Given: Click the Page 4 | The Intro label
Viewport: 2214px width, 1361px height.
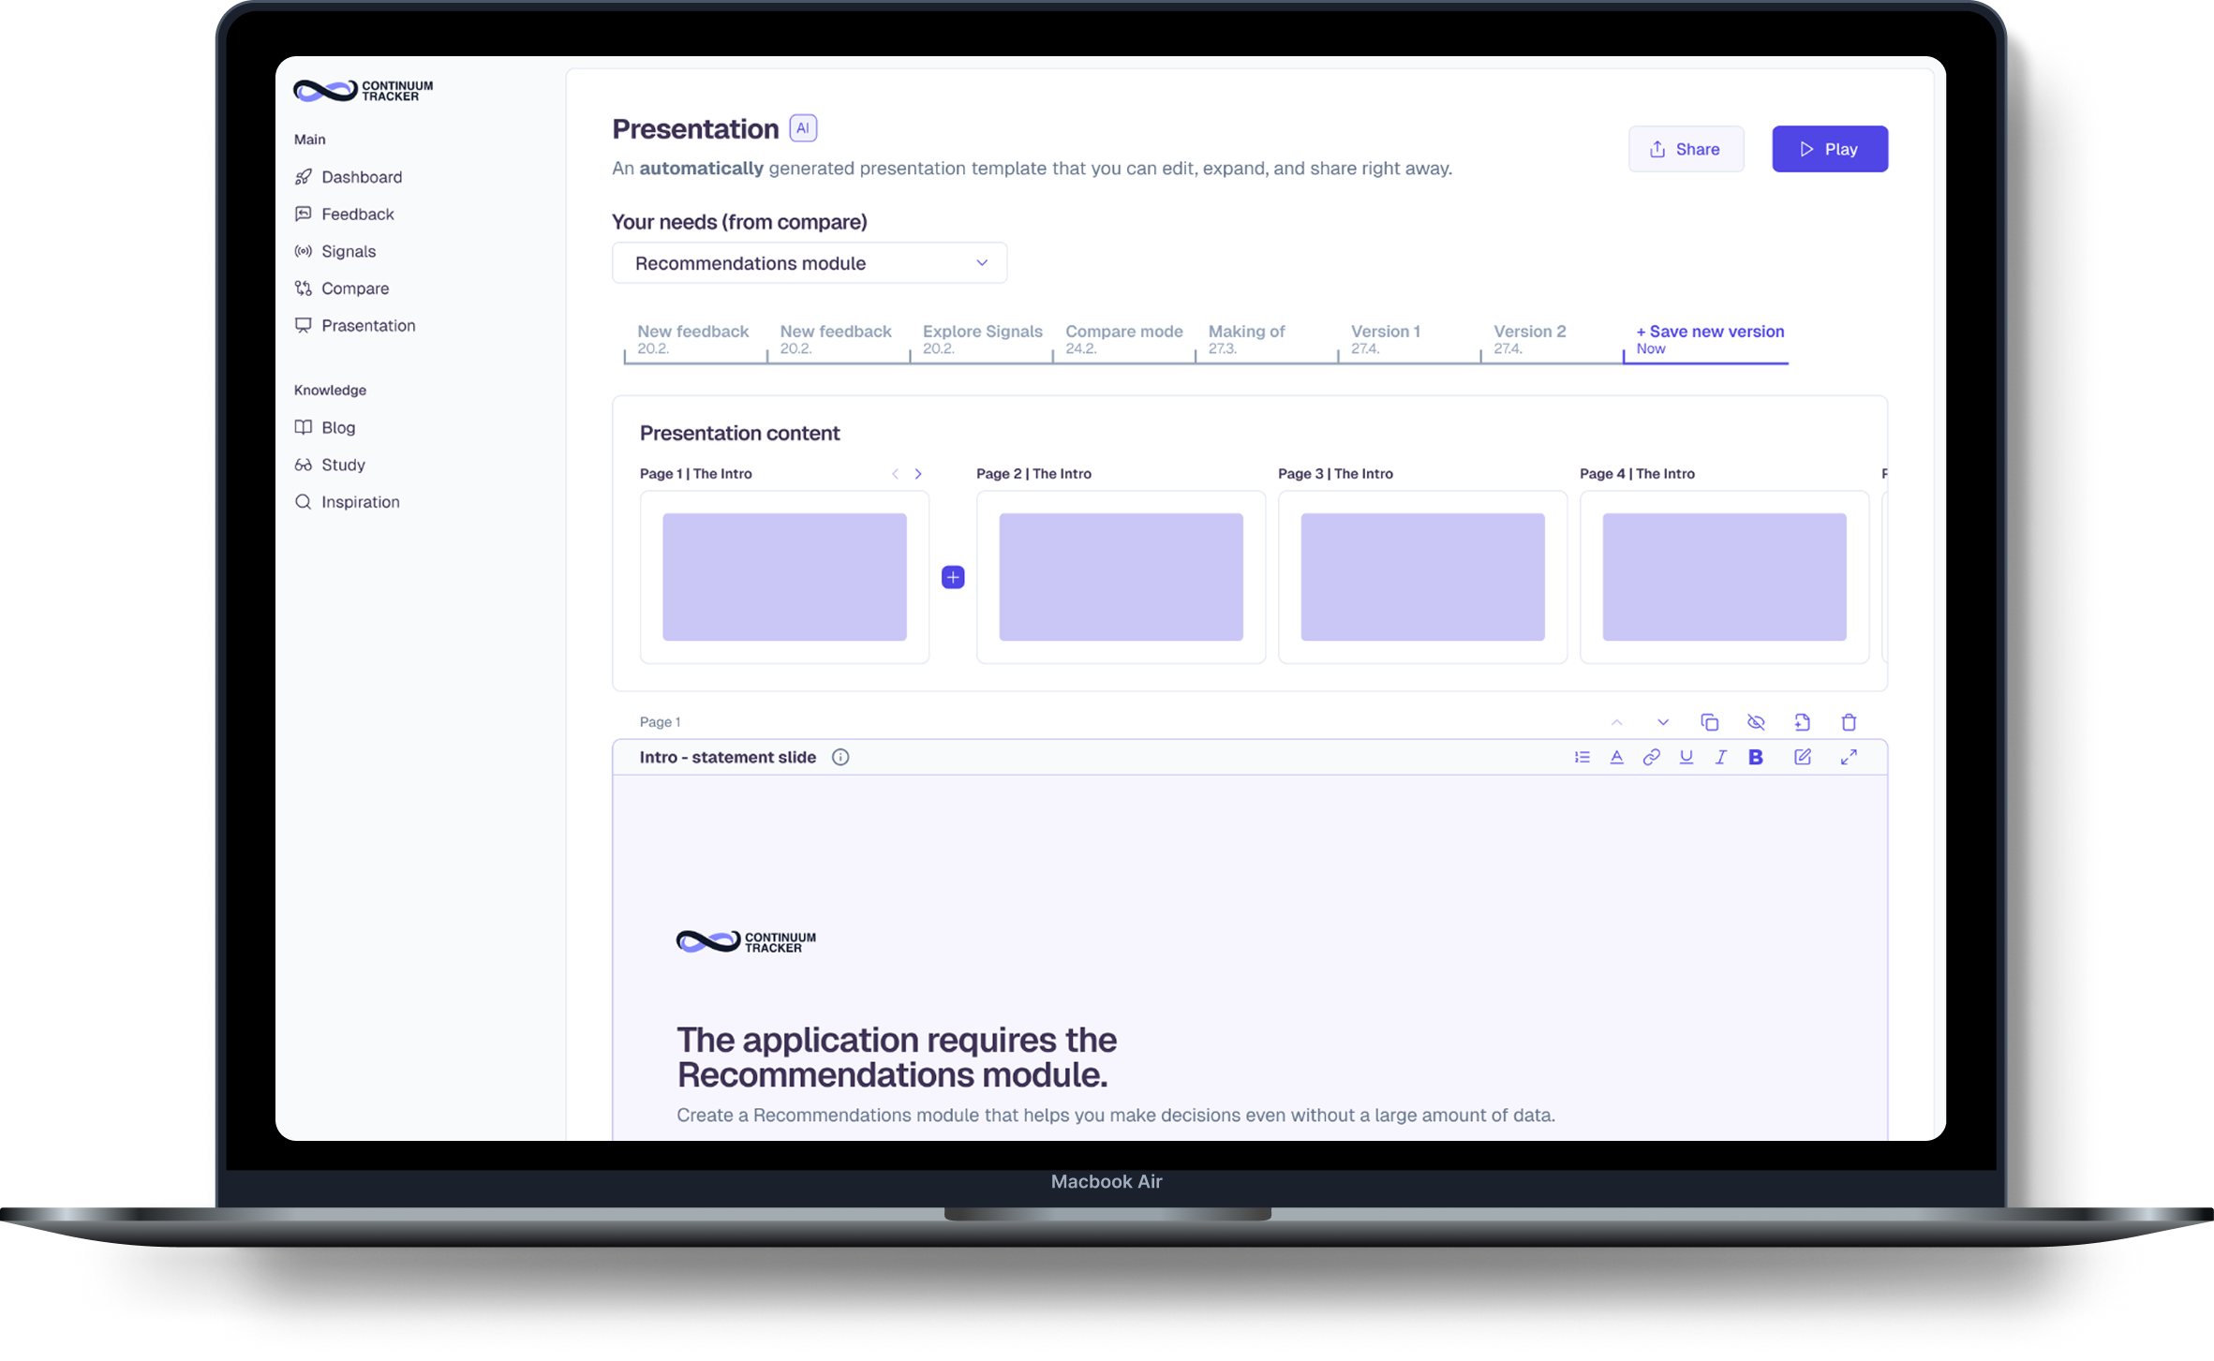Looking at the screenshot, I should pyautogui.click(x=1637, y=474).
